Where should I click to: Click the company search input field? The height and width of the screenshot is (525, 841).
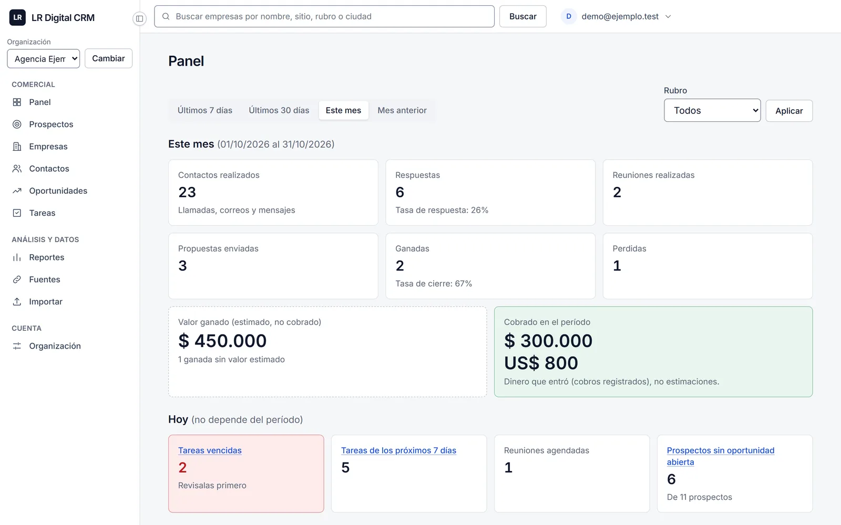click(x=324, y=16)
